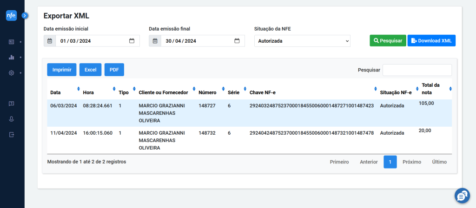Viewport: 476px width, 208px height.
Task: Open the help question-mark icon
Action: (x=12, y=104)
